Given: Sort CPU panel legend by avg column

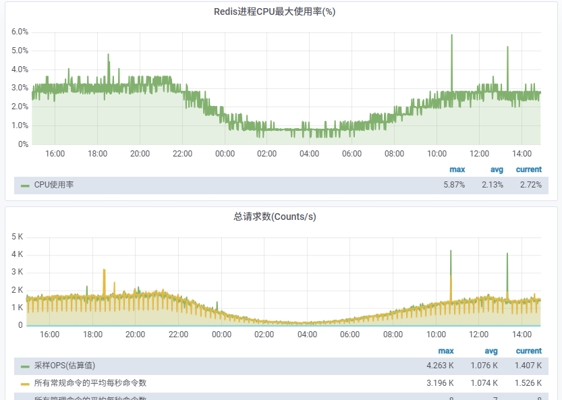Looking at the screenshot, I should 497,169.
